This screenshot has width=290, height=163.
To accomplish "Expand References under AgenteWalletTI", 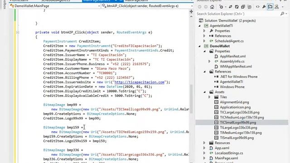I will tap(204, 36).
